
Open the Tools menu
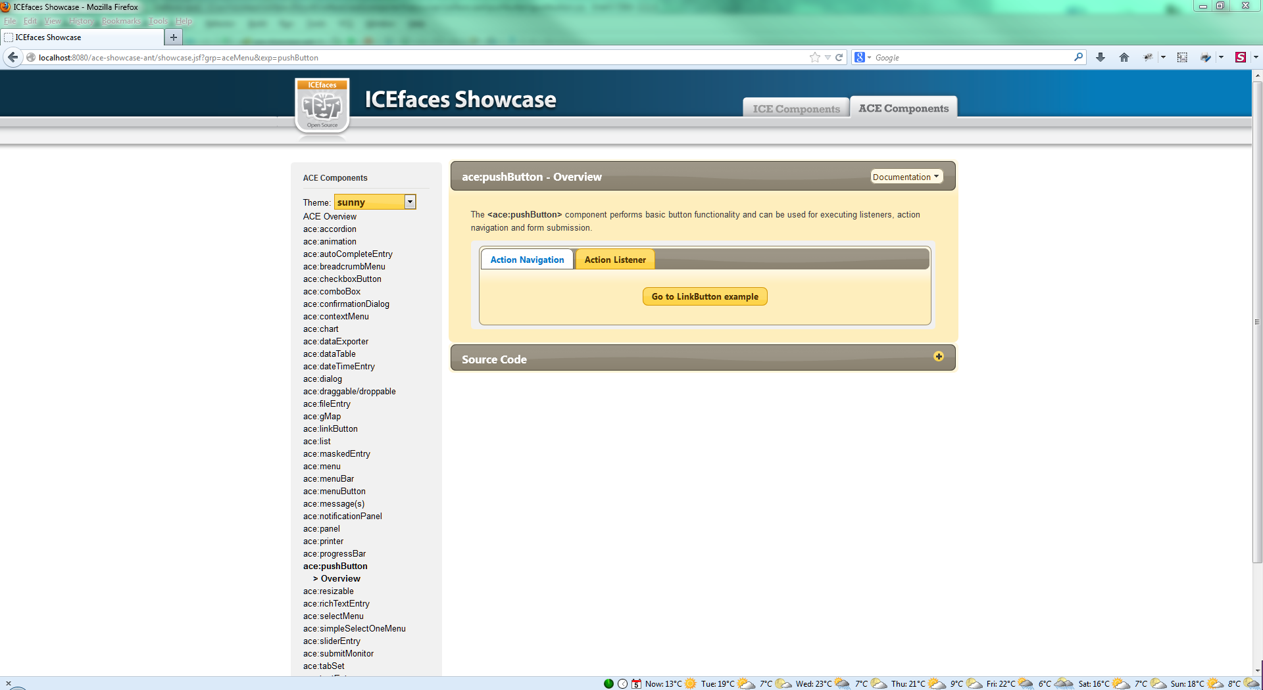tap(159, 21)
